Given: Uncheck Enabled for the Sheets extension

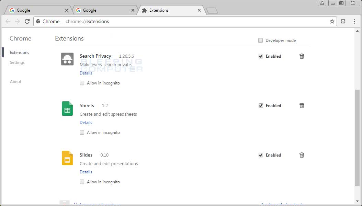Looking at the screenshot, I should point(261,106).
